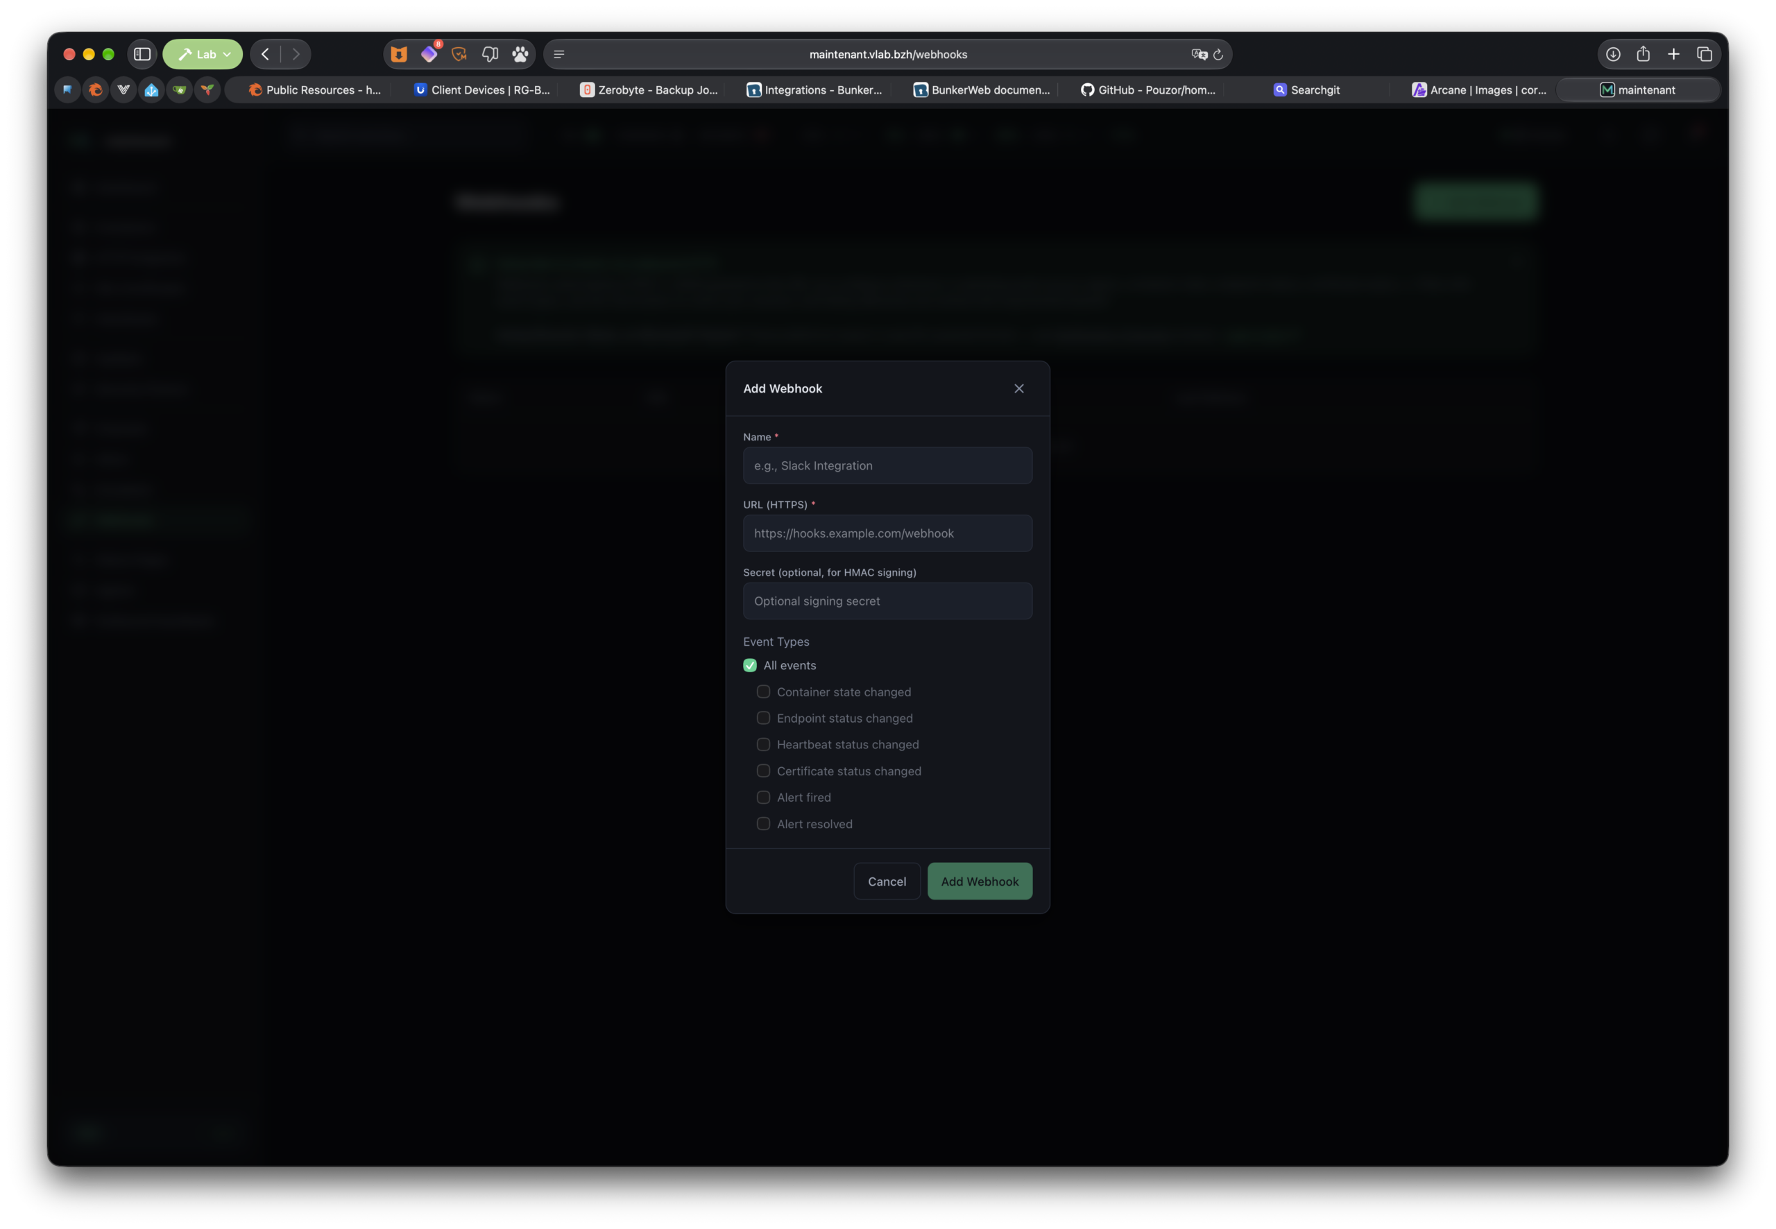Image resolution: width=1776 pixels, height=1229 pixels.
Task: Open the pinned green sprout tab icon
Action: point(207,89)
